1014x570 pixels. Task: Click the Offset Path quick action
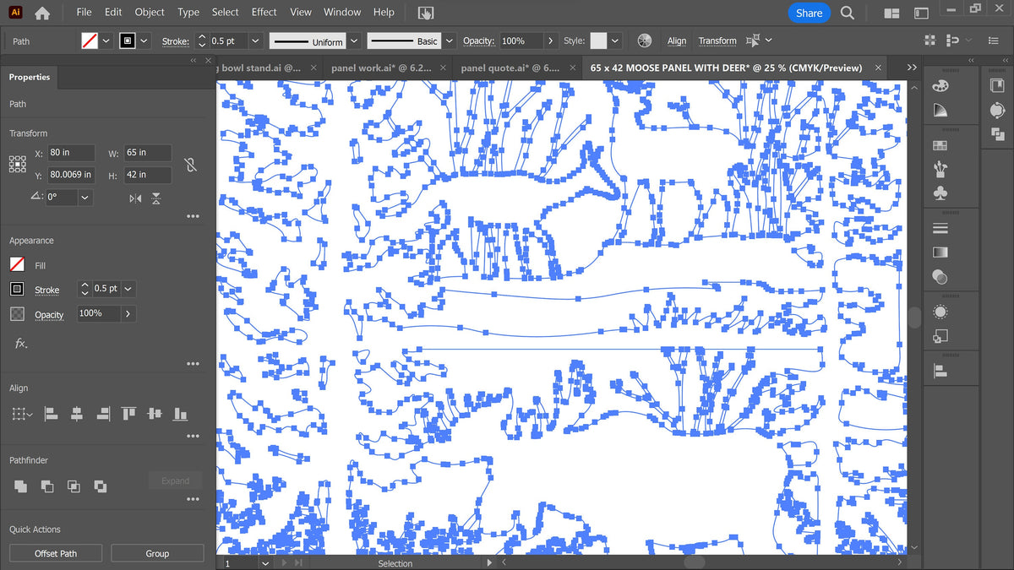(56, 553)
